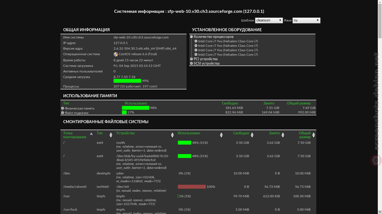Click 100.30 MiB total size for /run
Image resolution: width=382 pixels, height=214 pixels.
click(x=302, y=196)
